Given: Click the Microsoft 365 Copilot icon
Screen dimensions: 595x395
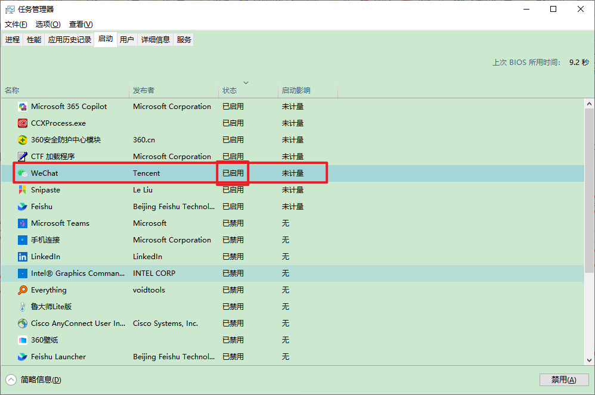Looking at the screenshot, I should click(x=23, y=107).
